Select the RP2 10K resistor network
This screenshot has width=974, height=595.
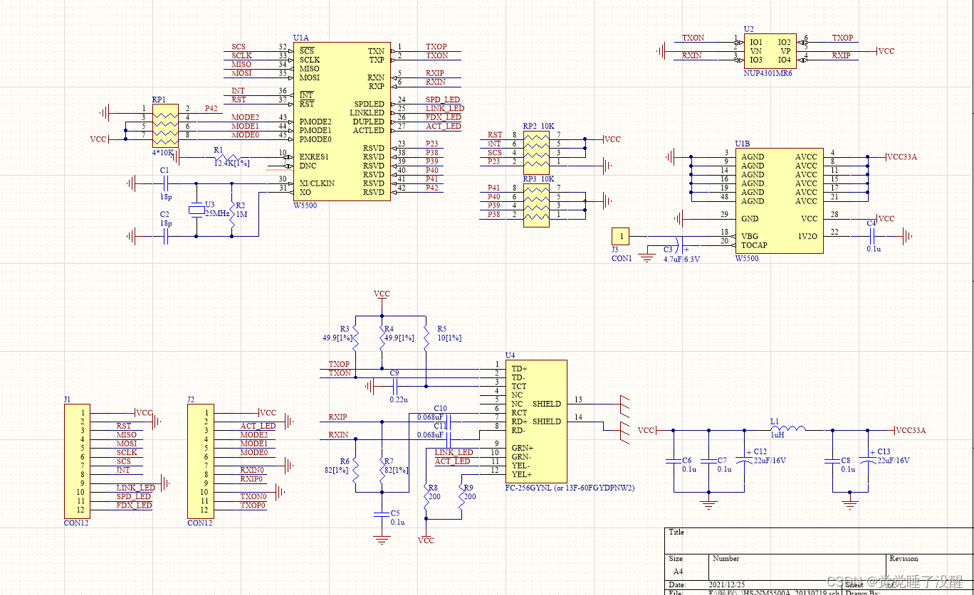pyautogui.click(x=536, y=149)
